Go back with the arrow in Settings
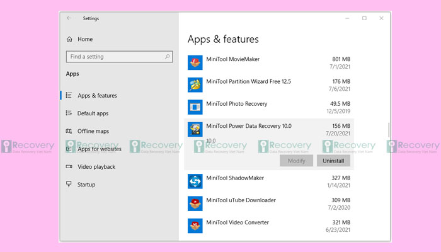Screen dimensions: 441x252 pos(69,18)
